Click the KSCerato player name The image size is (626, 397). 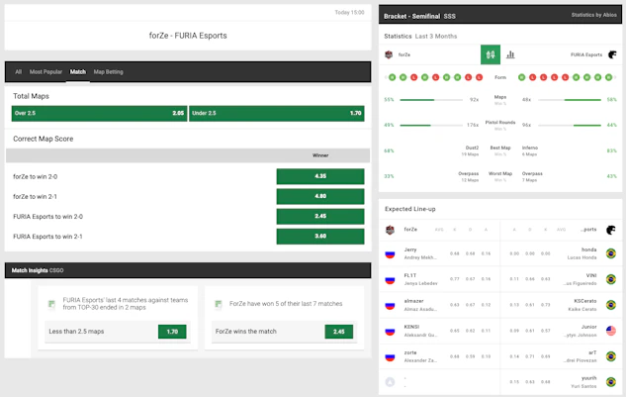[x=584, y=301]
